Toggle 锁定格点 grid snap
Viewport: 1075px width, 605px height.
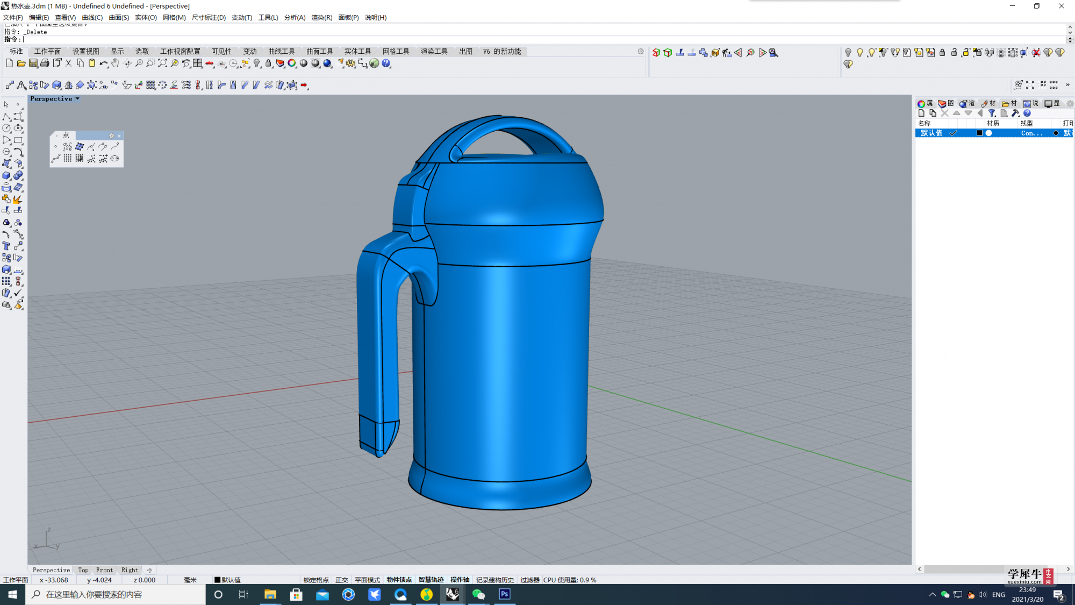pos(316,580)
